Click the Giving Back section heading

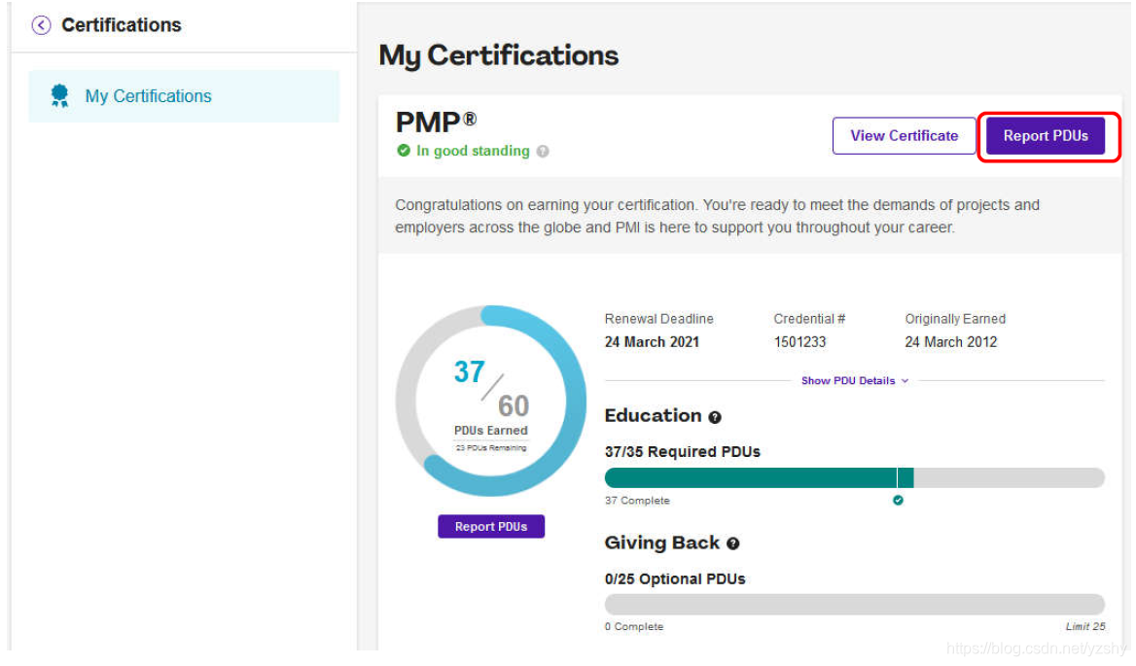tap(662, 543)
